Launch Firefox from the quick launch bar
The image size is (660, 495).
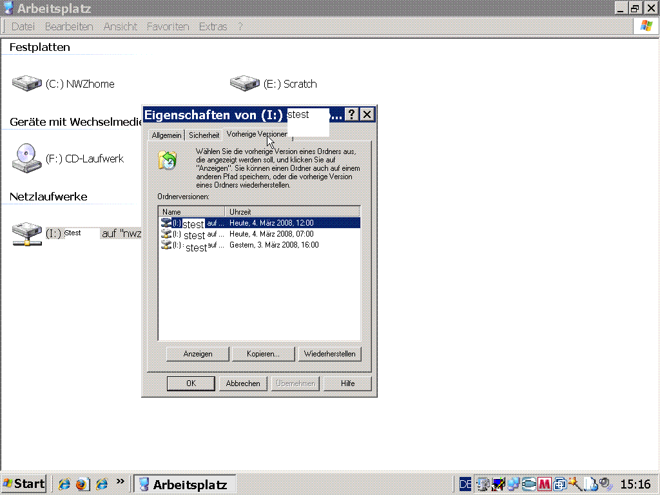point(82,484)
